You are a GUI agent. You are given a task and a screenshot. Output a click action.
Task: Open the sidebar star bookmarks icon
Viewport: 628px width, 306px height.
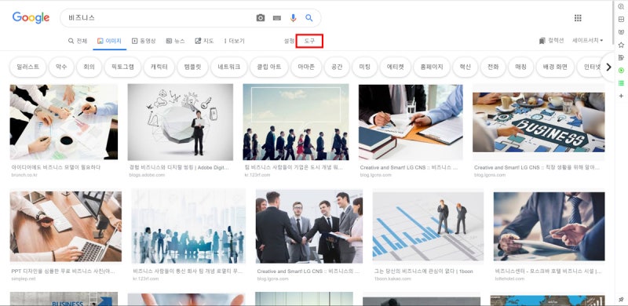[x=621, y=45]
